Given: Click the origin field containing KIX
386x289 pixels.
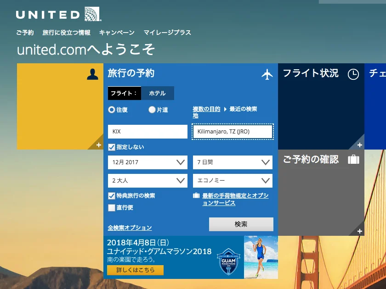Looking at the screenshot, I should pos(148,132).
